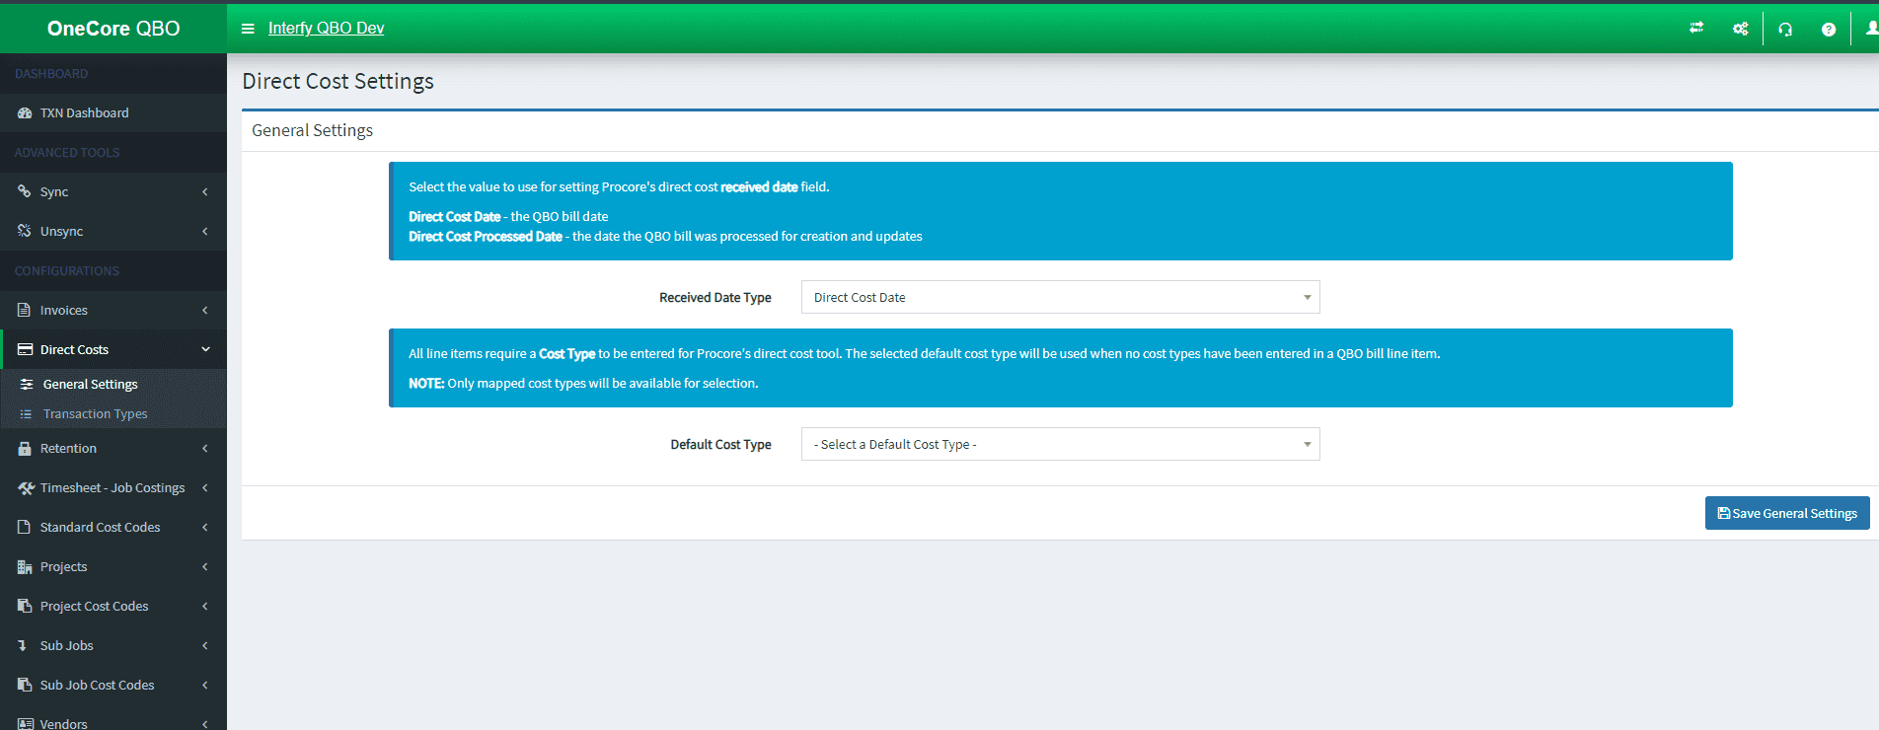Click the sync arrows icon in header
Viewport: 1879px width, 730px height.
pyautogui.click(x=1696, y=29)
